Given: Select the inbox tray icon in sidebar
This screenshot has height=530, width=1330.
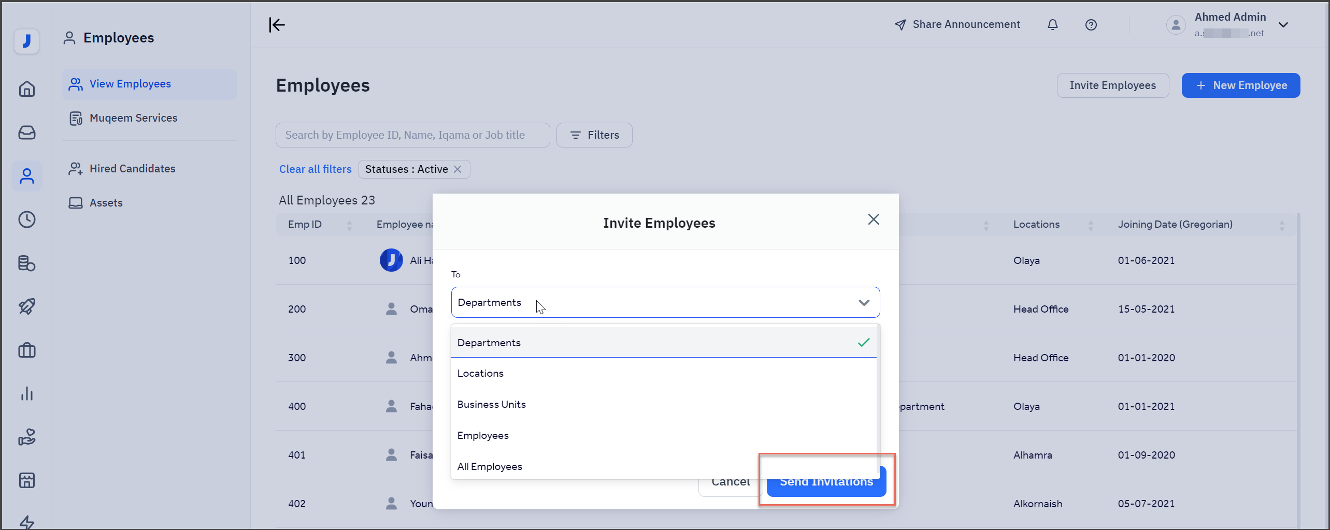Looking at the screenshot, I should tap(27, 132).
